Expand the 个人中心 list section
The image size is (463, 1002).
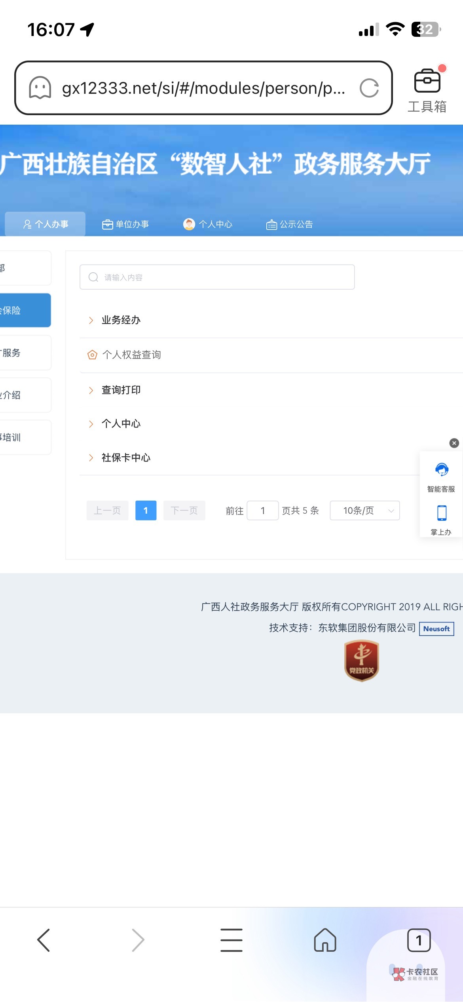tap(121, 424)
